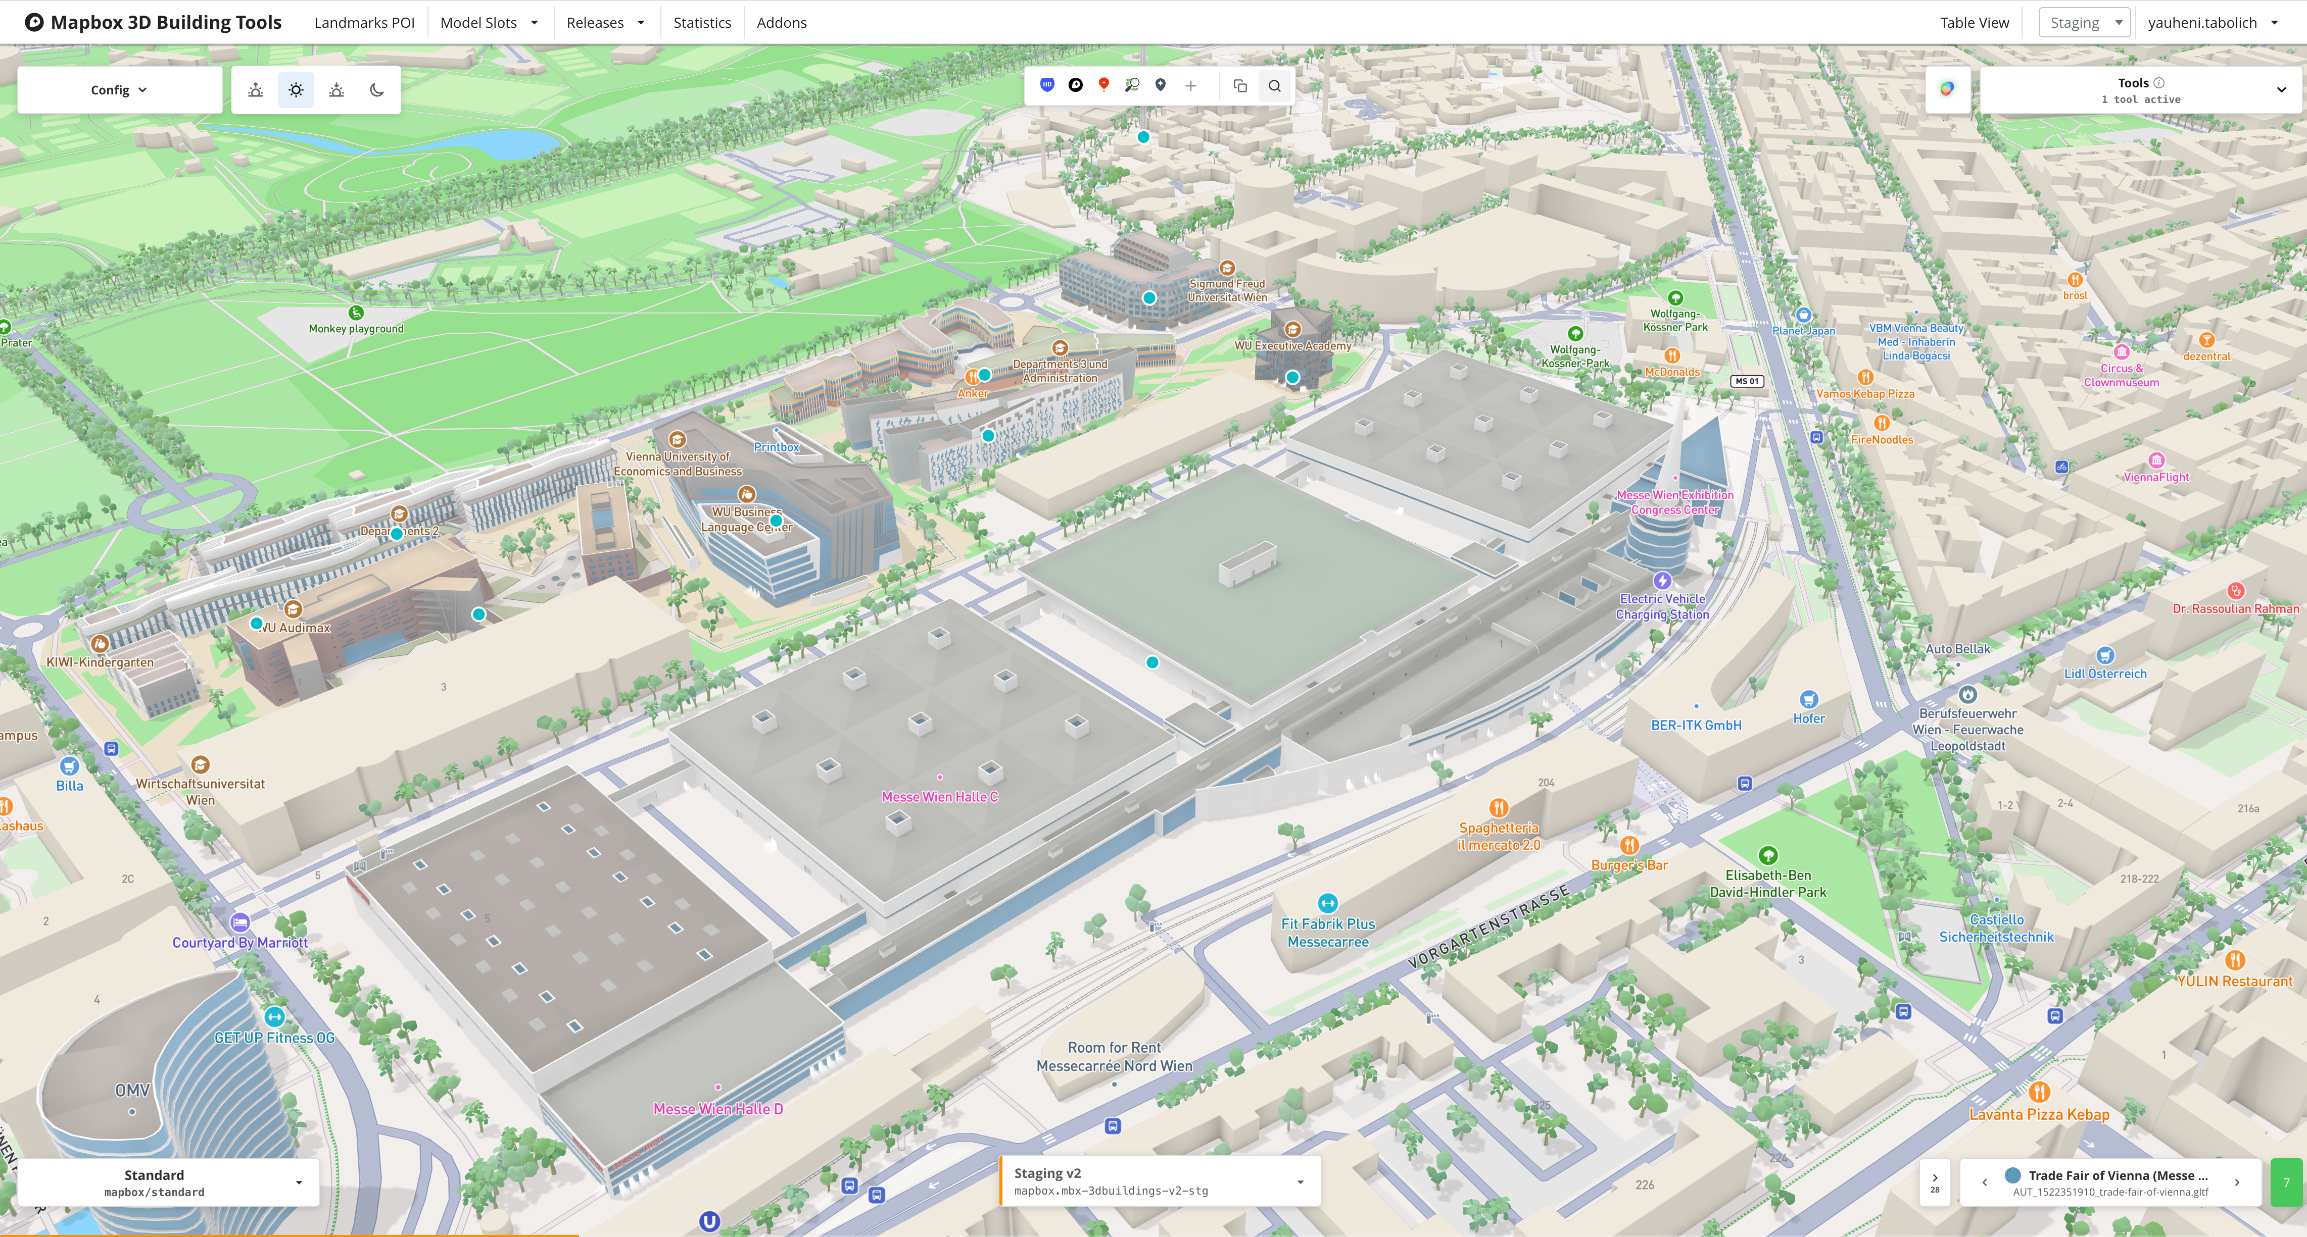2307x1237 pixels.
Task: Click the plus add icon in toolbar
Action: (x=1191, y=86)
